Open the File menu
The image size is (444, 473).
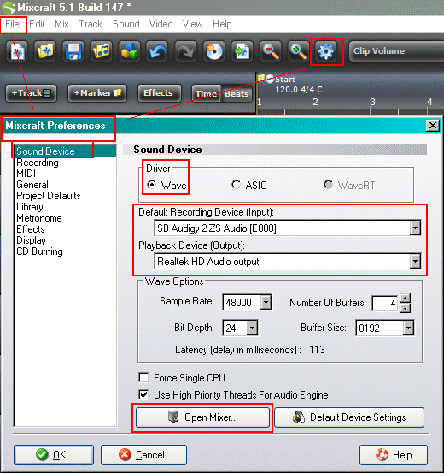(x=12, y=24)
